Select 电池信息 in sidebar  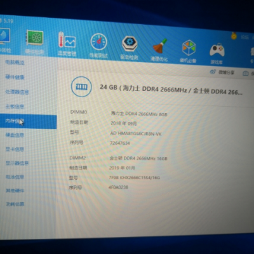(15, 177)
